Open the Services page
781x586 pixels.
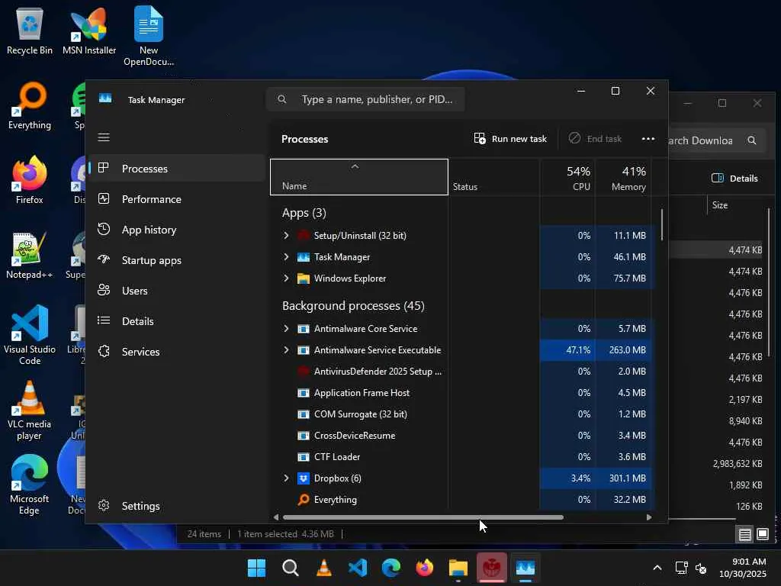point(177,351)
